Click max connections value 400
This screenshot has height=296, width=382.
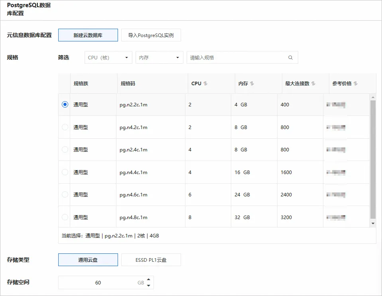pyautogui.click(x=285, y=105)
